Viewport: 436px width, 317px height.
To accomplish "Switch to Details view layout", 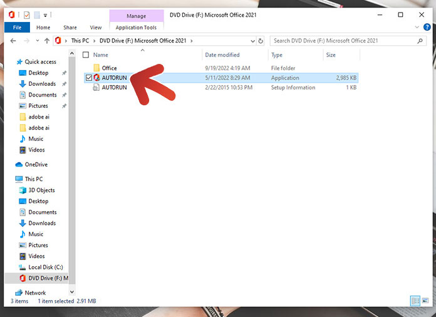I will pos(415,301).
